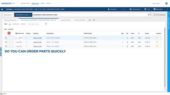Select checkbox for PANEL, R. FR. FENDER row
This screenshot has height=95, width=170.
tap(6, 46)
